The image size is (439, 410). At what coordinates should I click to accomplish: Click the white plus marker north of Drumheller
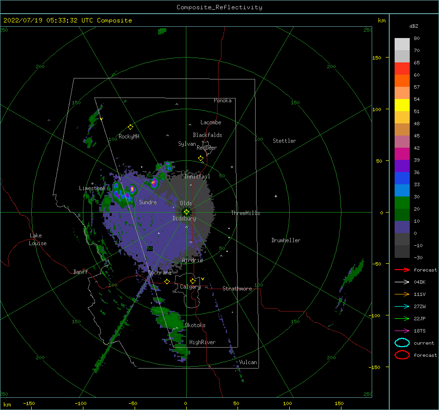click(276, 196)
